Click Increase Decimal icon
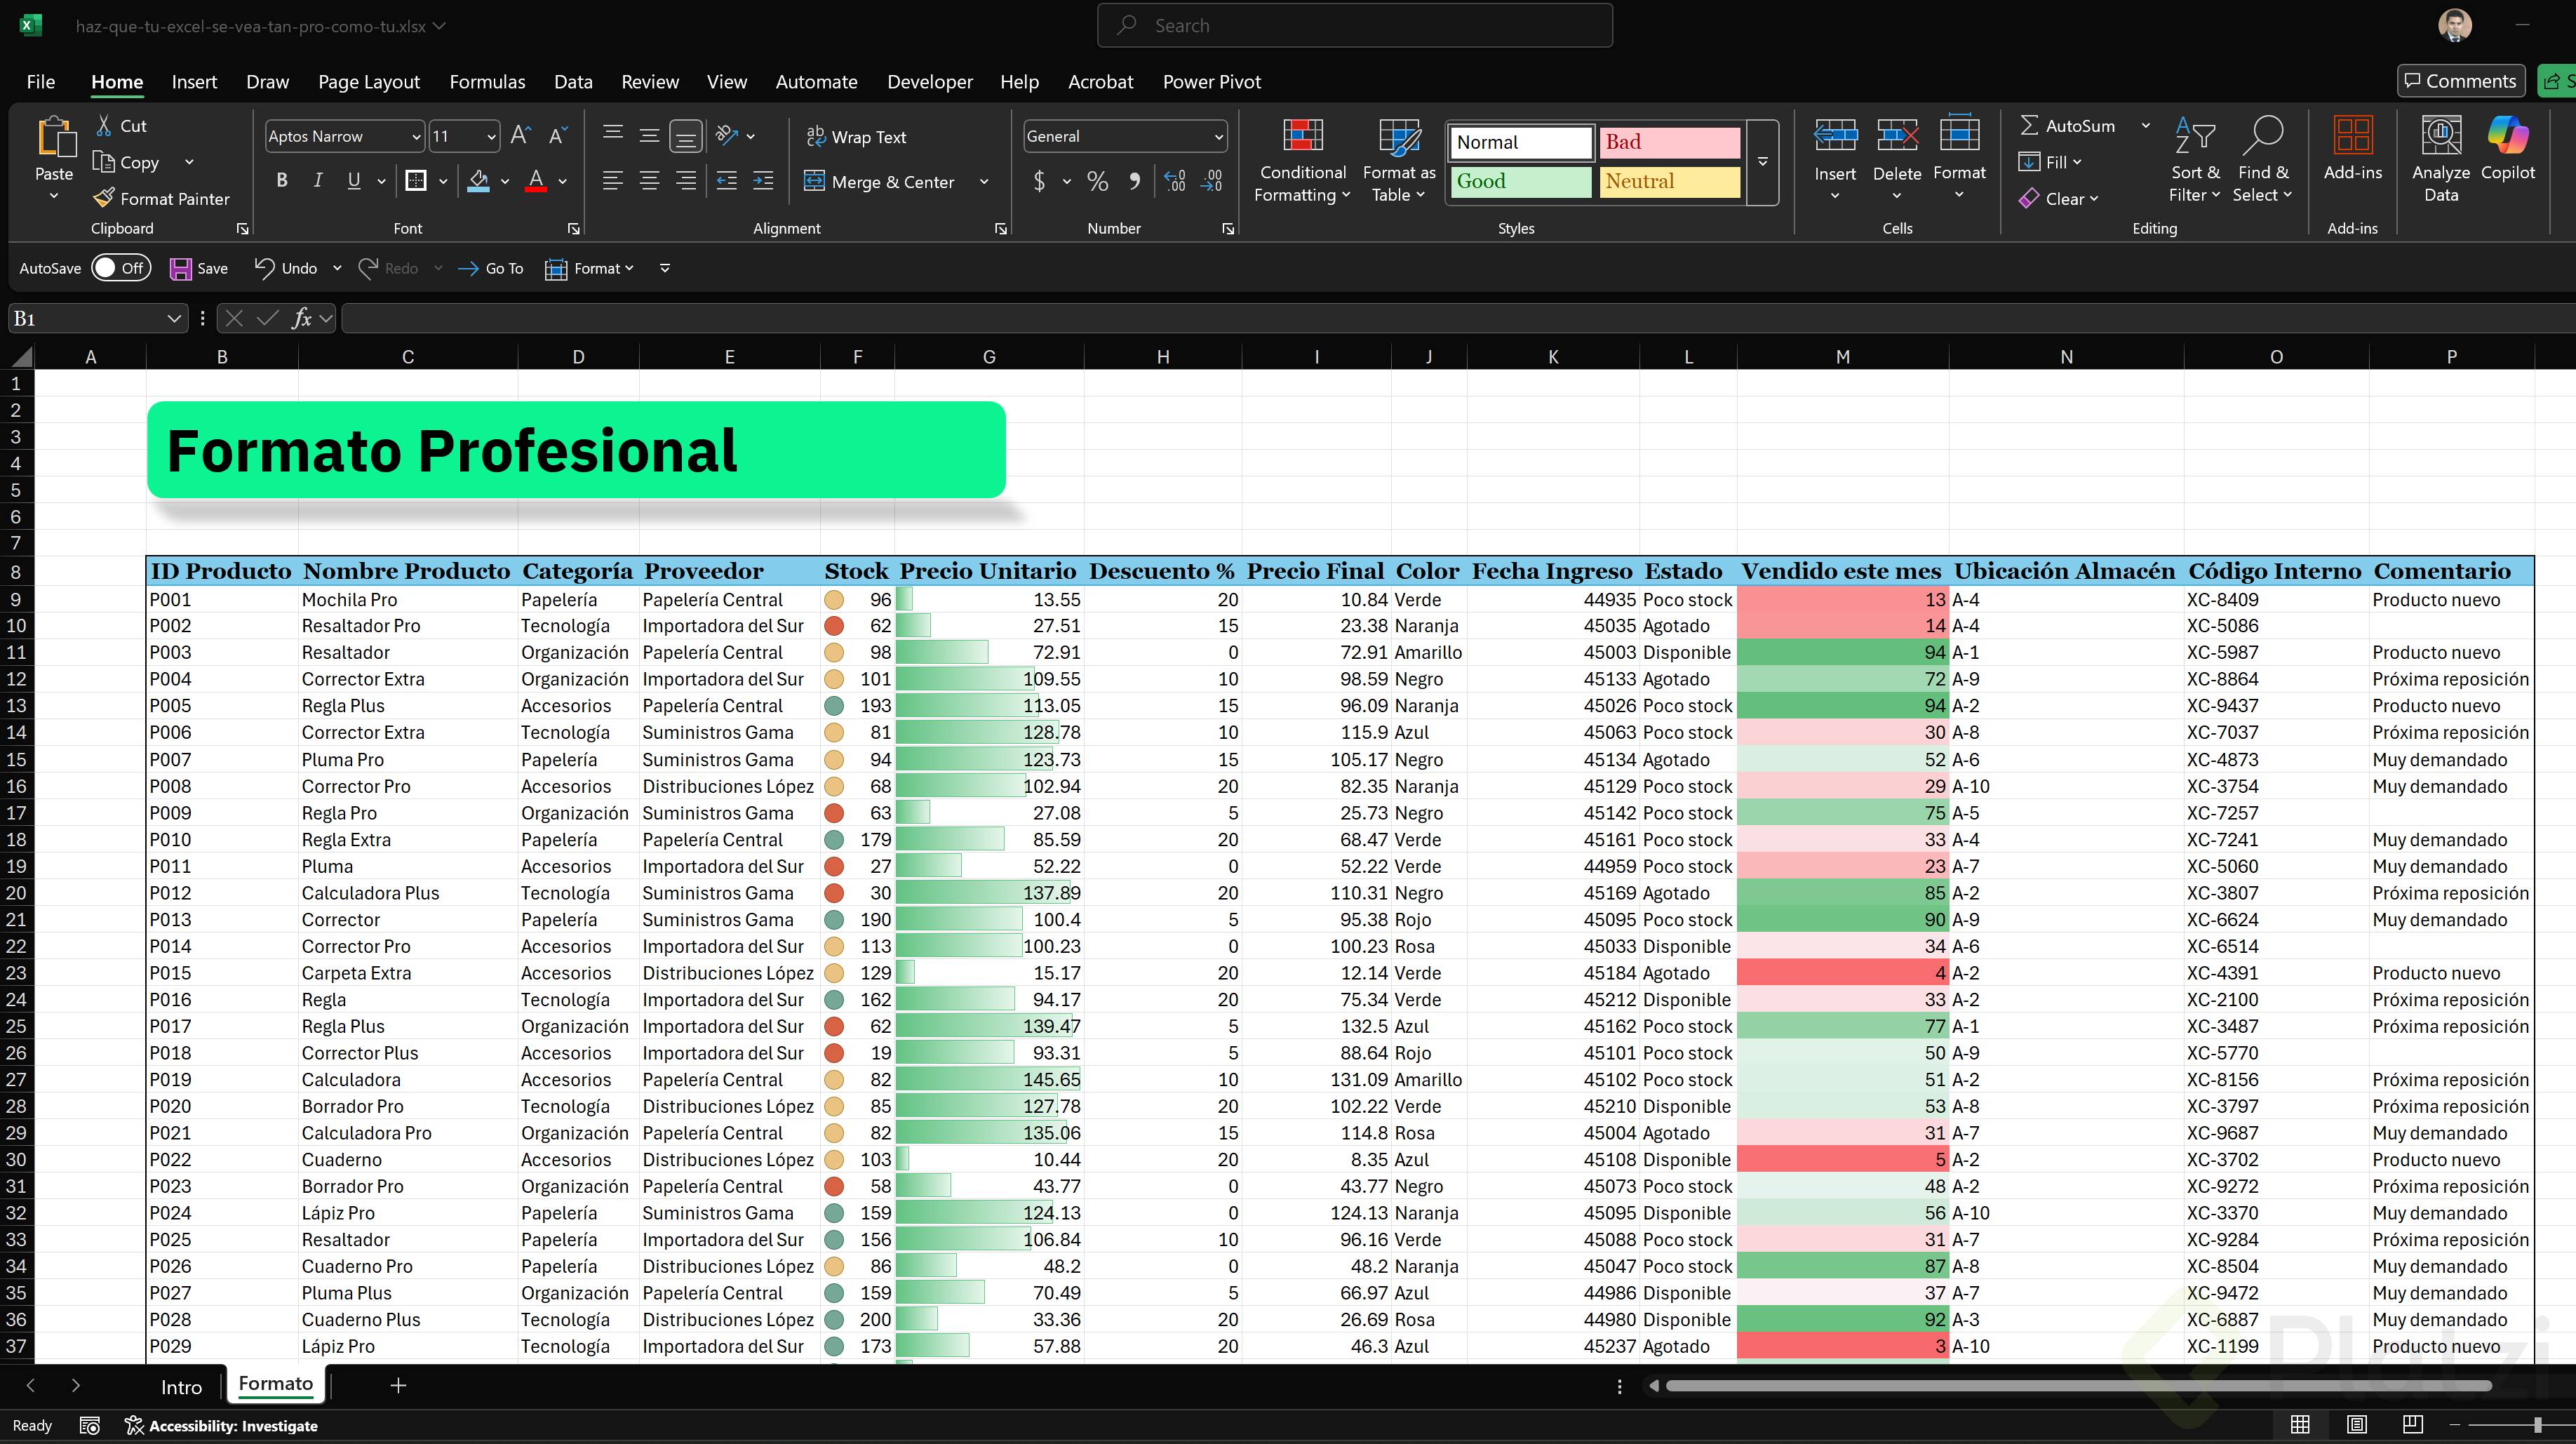Viewport: 2576px width, 1444px height. 1175,181
